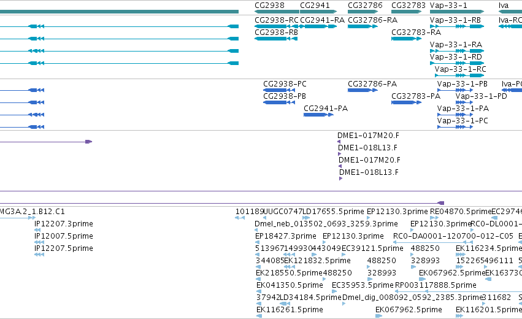522x319 pixels.
Task: Select the RP003117888.5prime EST label
Action: (x=436, y=285)
